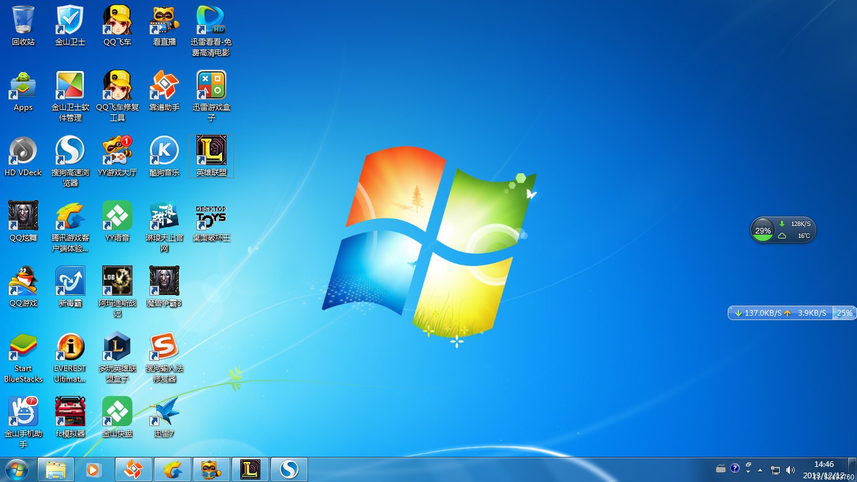The image size is (857, 482).
Task: Select the QQ炫舞 desktop icon
Action: point(23,222)
